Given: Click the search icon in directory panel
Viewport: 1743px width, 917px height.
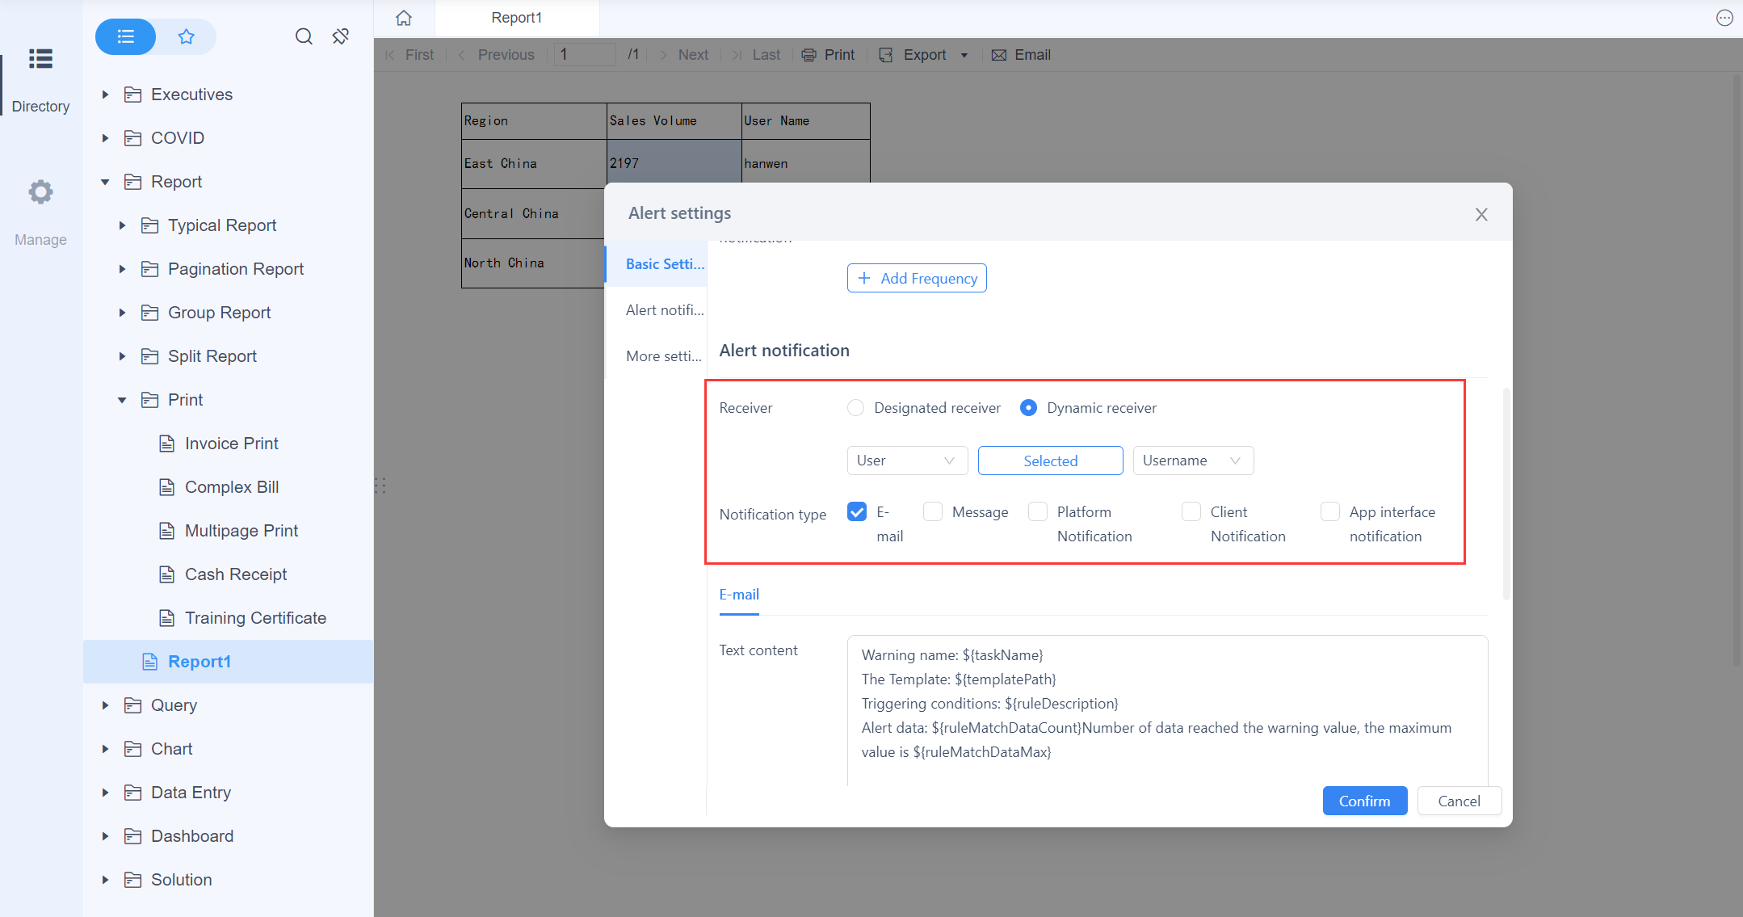Looking at the screenshot, I should tap(304, 36).
